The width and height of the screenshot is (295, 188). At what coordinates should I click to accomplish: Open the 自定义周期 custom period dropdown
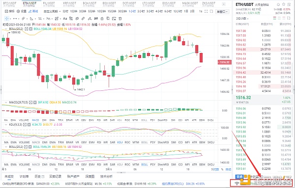[x=52, y=11]
